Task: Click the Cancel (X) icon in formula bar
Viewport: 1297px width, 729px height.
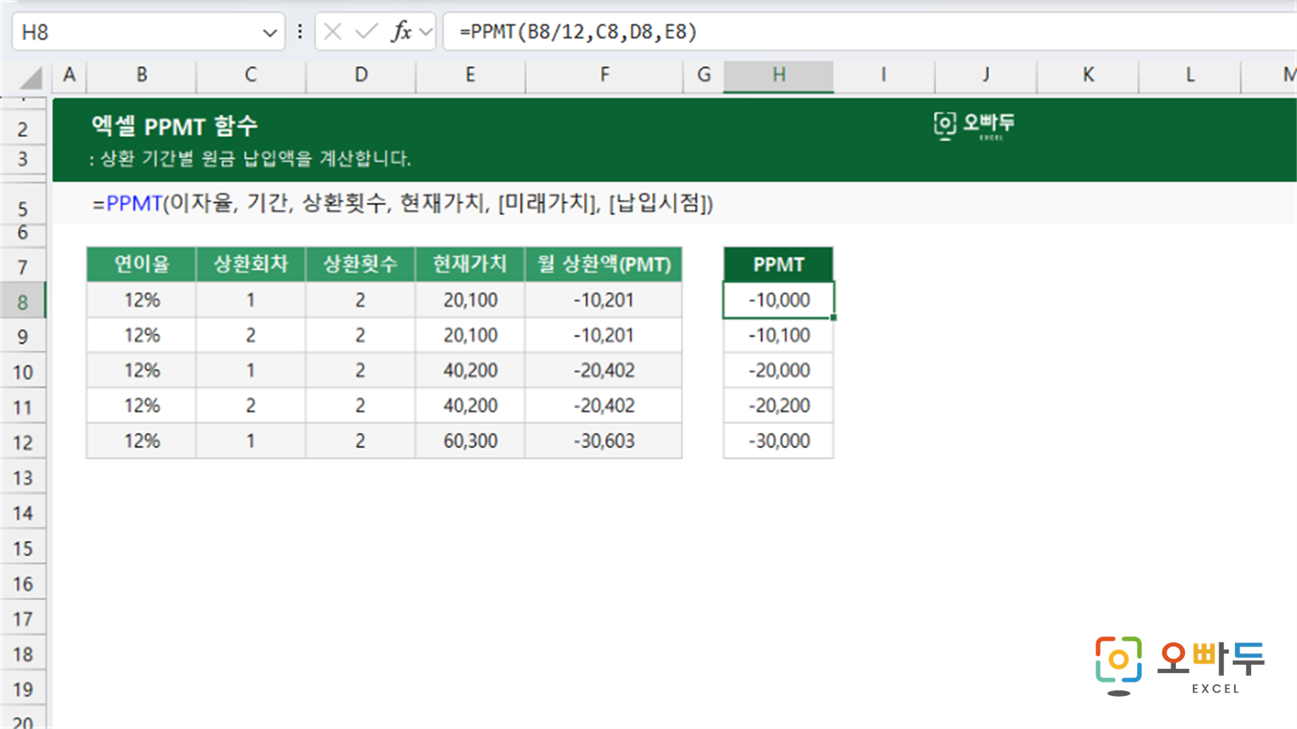Action: click(332, 32)
